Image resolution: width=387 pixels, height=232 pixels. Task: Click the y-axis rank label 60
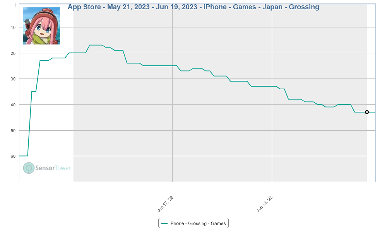click(13, 156)
